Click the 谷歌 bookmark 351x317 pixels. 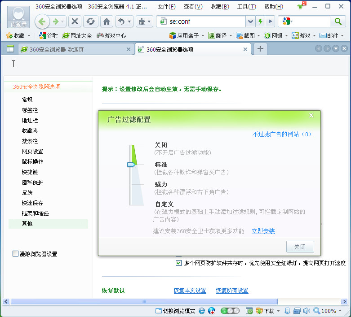[48, 35]
